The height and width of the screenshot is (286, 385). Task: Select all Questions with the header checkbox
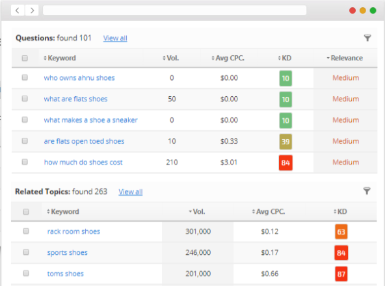[x=25, y=58]
